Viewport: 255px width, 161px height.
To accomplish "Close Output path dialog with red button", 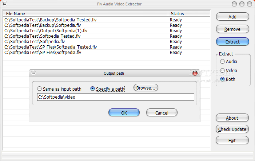I will (x=195, y=73).
